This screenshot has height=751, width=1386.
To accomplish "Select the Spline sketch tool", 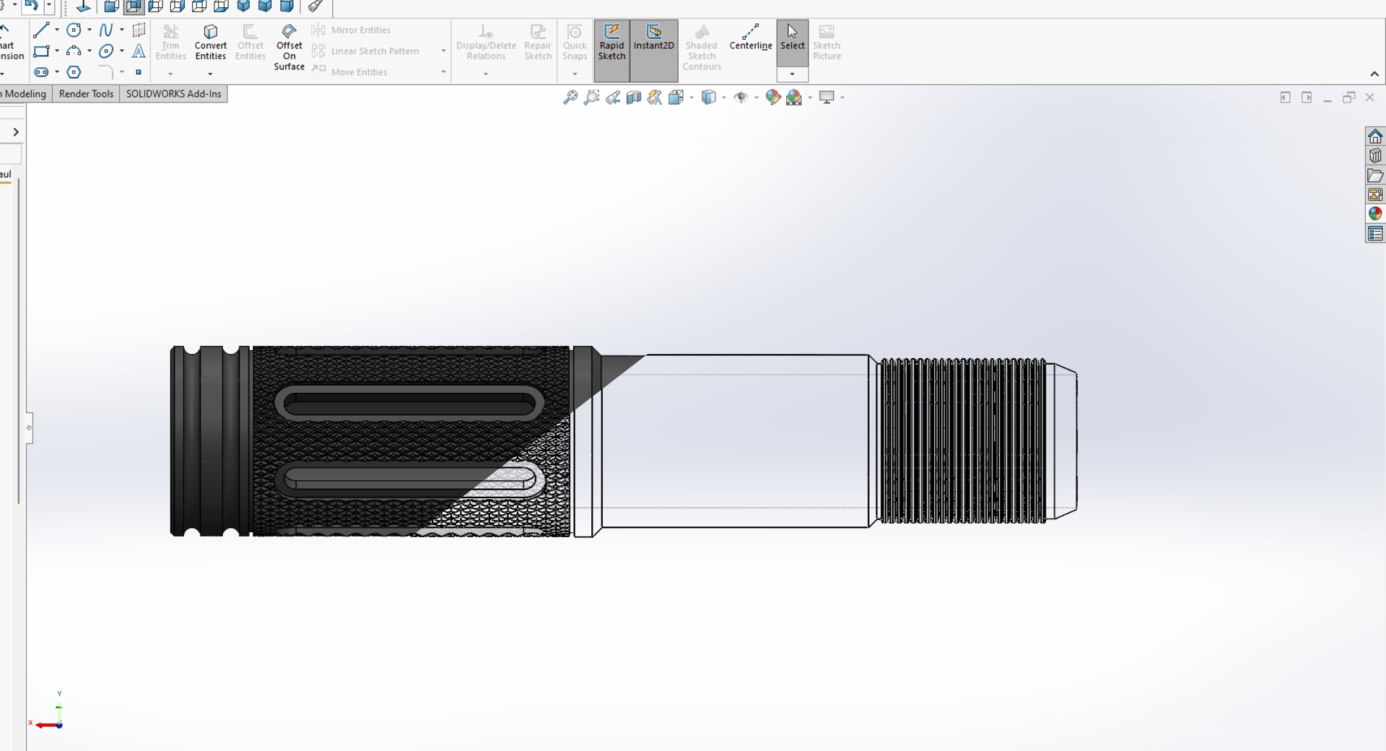I will pos(106,30).
